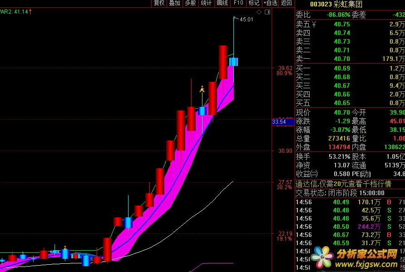Click the 买五 price 40.65
This screenshot has width=405, height=272.
pyautogui.click(x=342, y=103)
